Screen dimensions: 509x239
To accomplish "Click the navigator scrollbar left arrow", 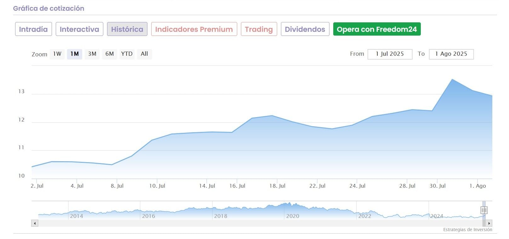I will tap(35, 223).
